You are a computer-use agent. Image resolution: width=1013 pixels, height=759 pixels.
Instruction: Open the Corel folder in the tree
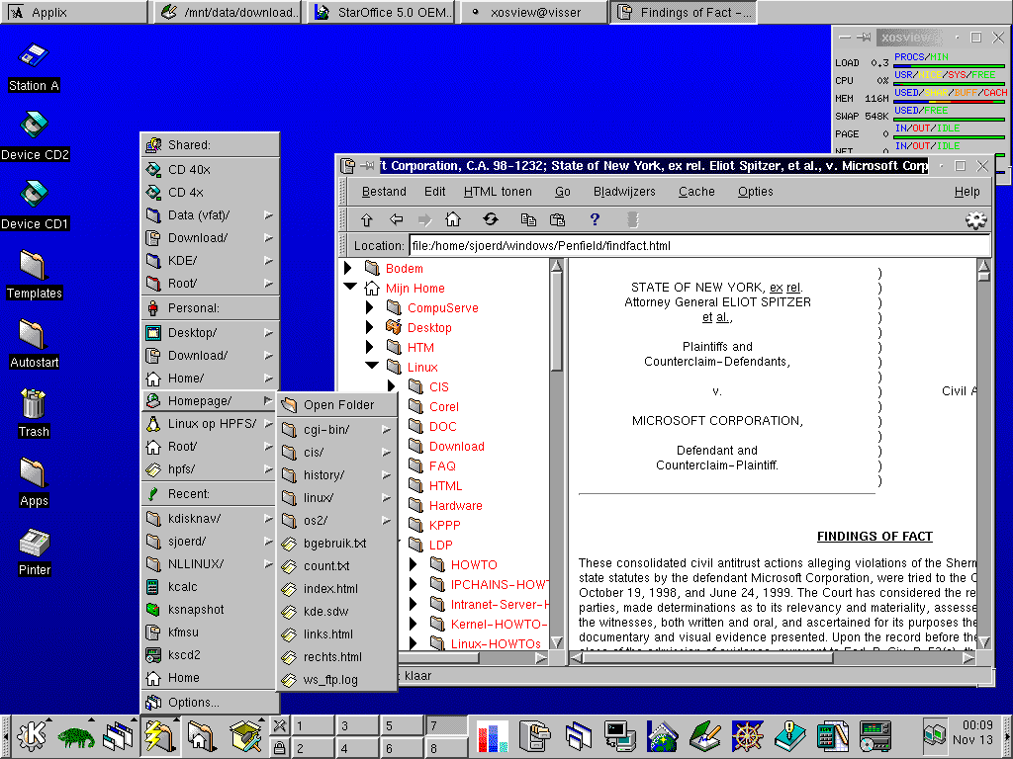click(x=444, y=406)
